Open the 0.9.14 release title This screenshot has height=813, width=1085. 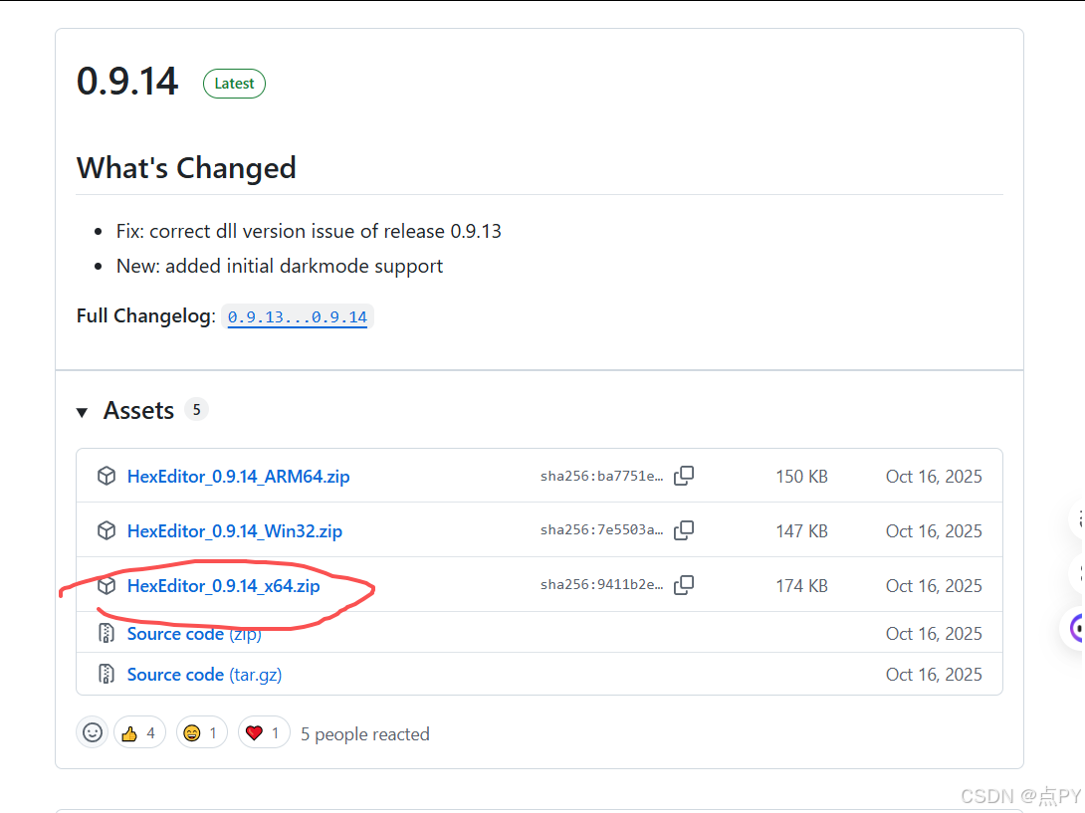[x=127, y=82]
